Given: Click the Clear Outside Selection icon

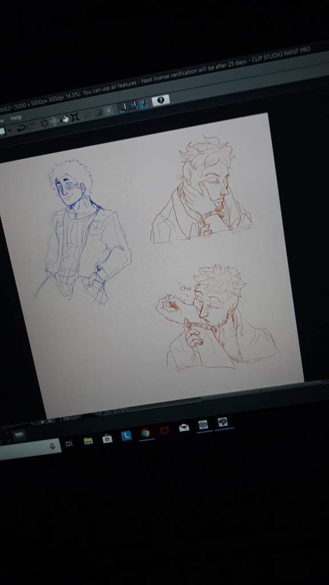Looking at the screenshot, I should [54, 121].
